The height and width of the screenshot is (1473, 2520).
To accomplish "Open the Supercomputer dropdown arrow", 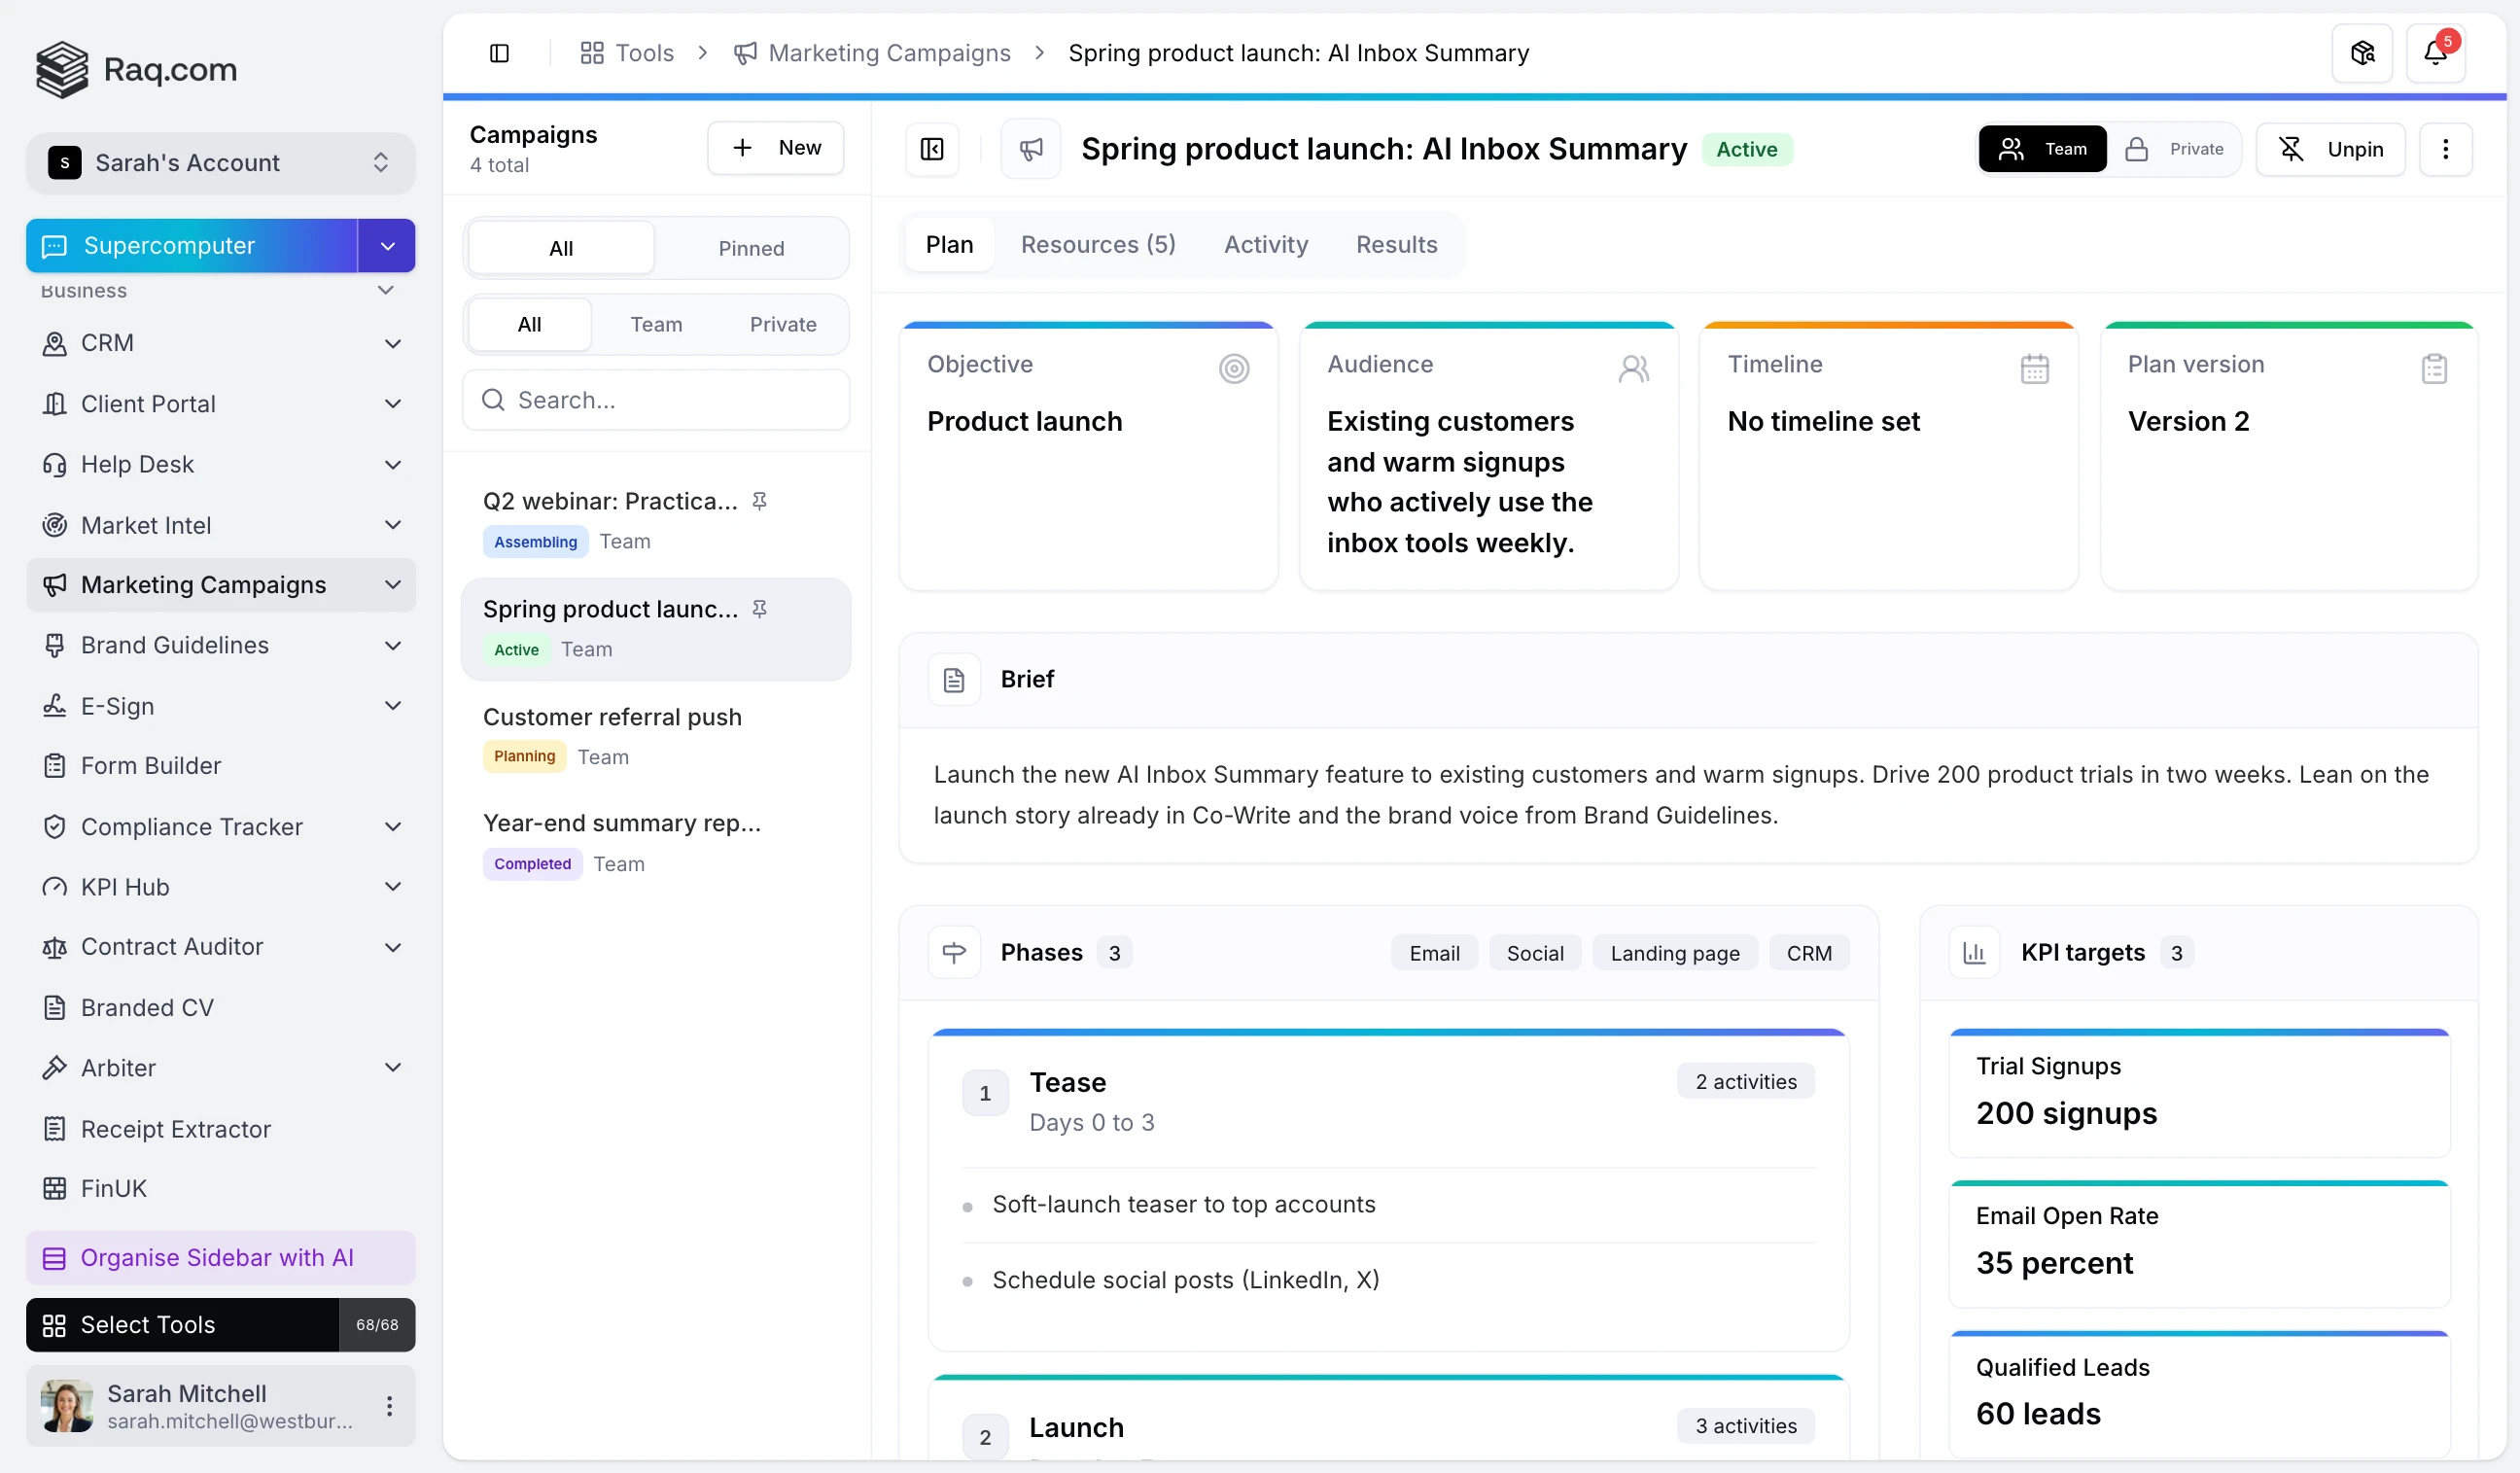I will point(387,246).
